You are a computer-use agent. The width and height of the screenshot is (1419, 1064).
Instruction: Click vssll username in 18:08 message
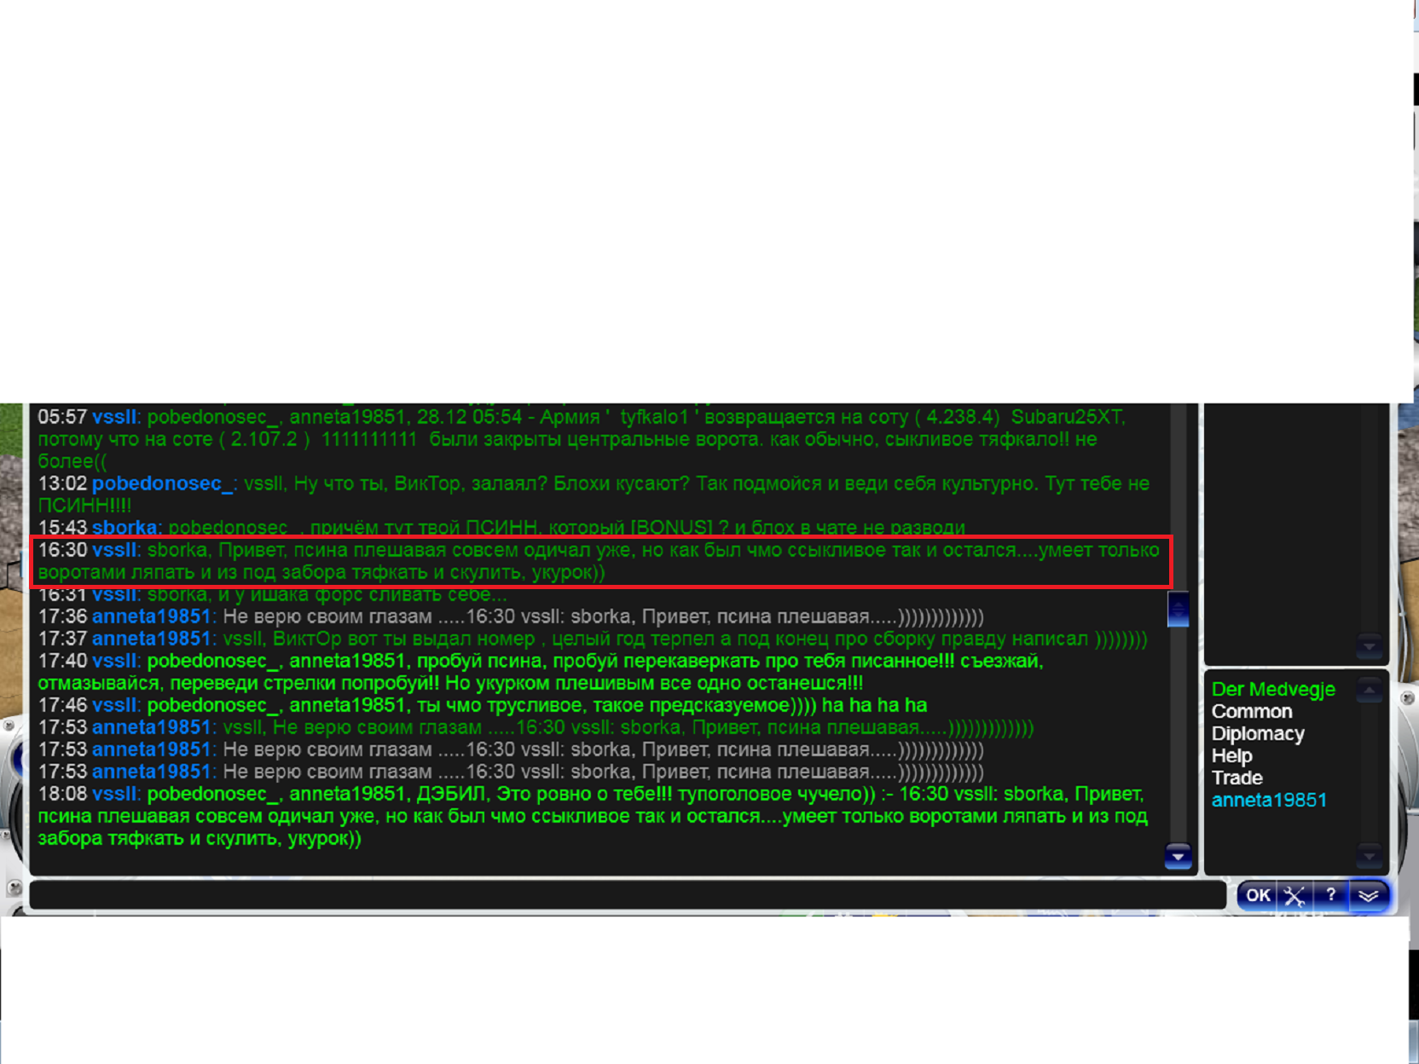click(x=114, y=794)
